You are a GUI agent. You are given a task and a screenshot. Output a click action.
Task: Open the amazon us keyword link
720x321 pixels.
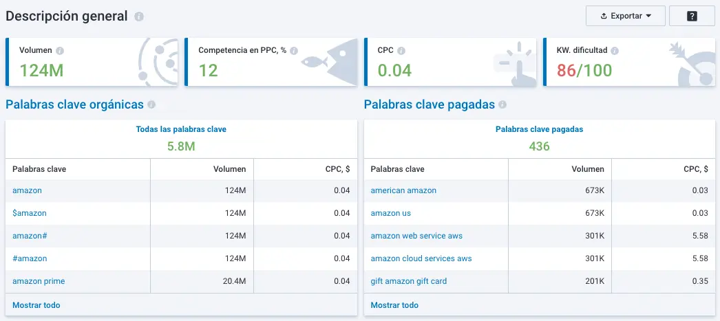pos(391,213)
